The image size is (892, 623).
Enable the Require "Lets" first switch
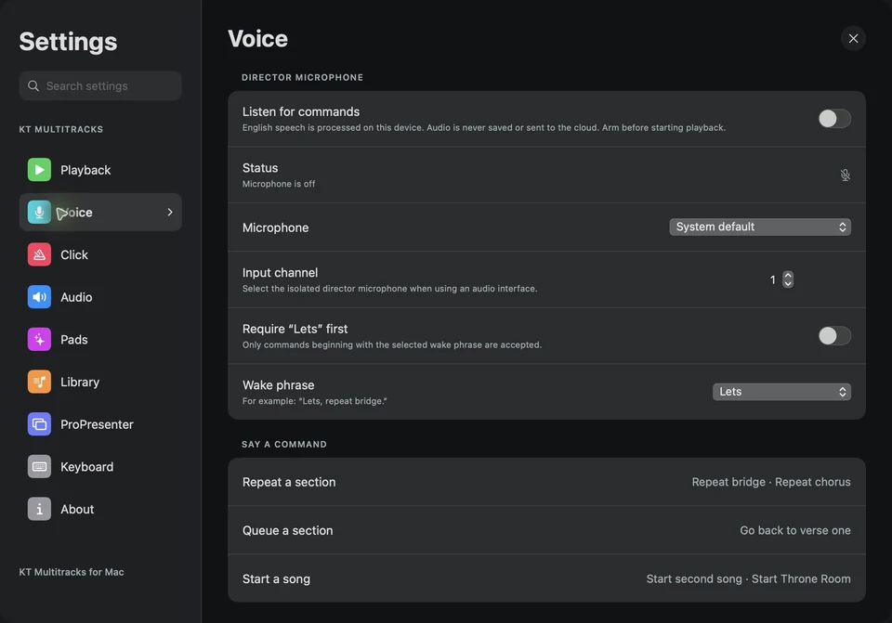[834, 336]
